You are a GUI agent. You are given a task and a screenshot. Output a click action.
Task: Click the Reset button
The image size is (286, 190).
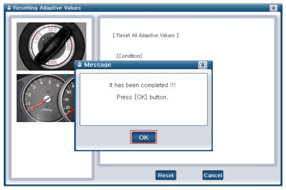click(165, 175)
